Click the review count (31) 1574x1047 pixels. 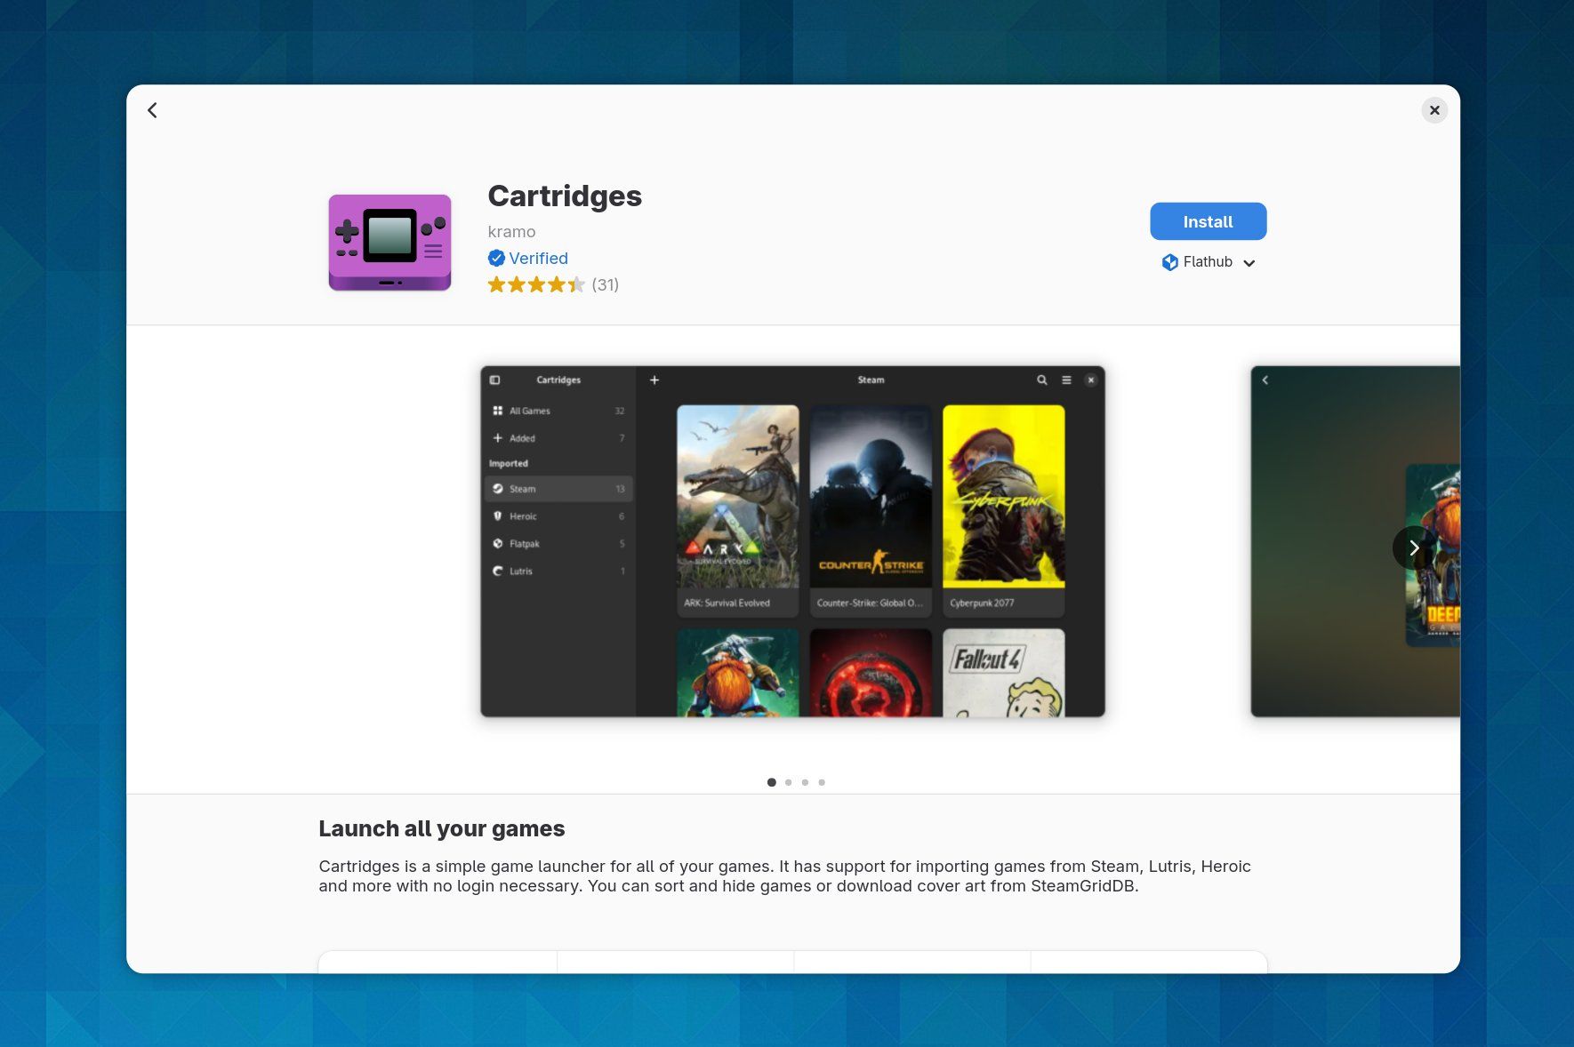click(606, 284)
